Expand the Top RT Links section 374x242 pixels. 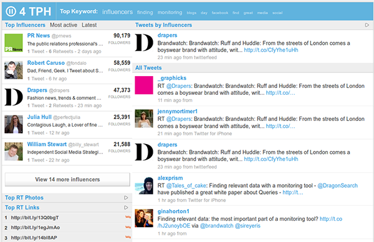[126, 208]
